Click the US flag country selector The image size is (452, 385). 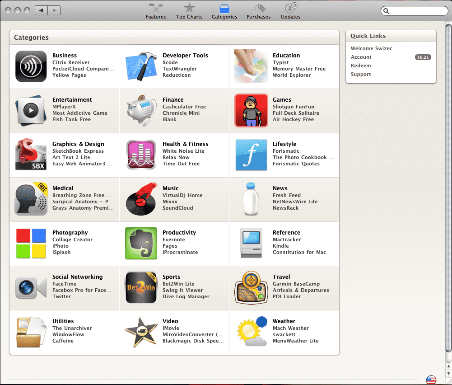pos(431,380)
